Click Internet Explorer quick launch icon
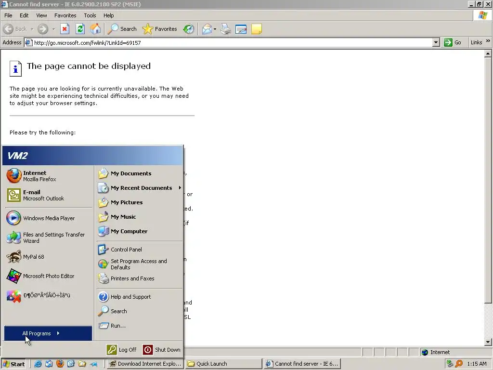 pyautogui.click(x=38, y=364)
